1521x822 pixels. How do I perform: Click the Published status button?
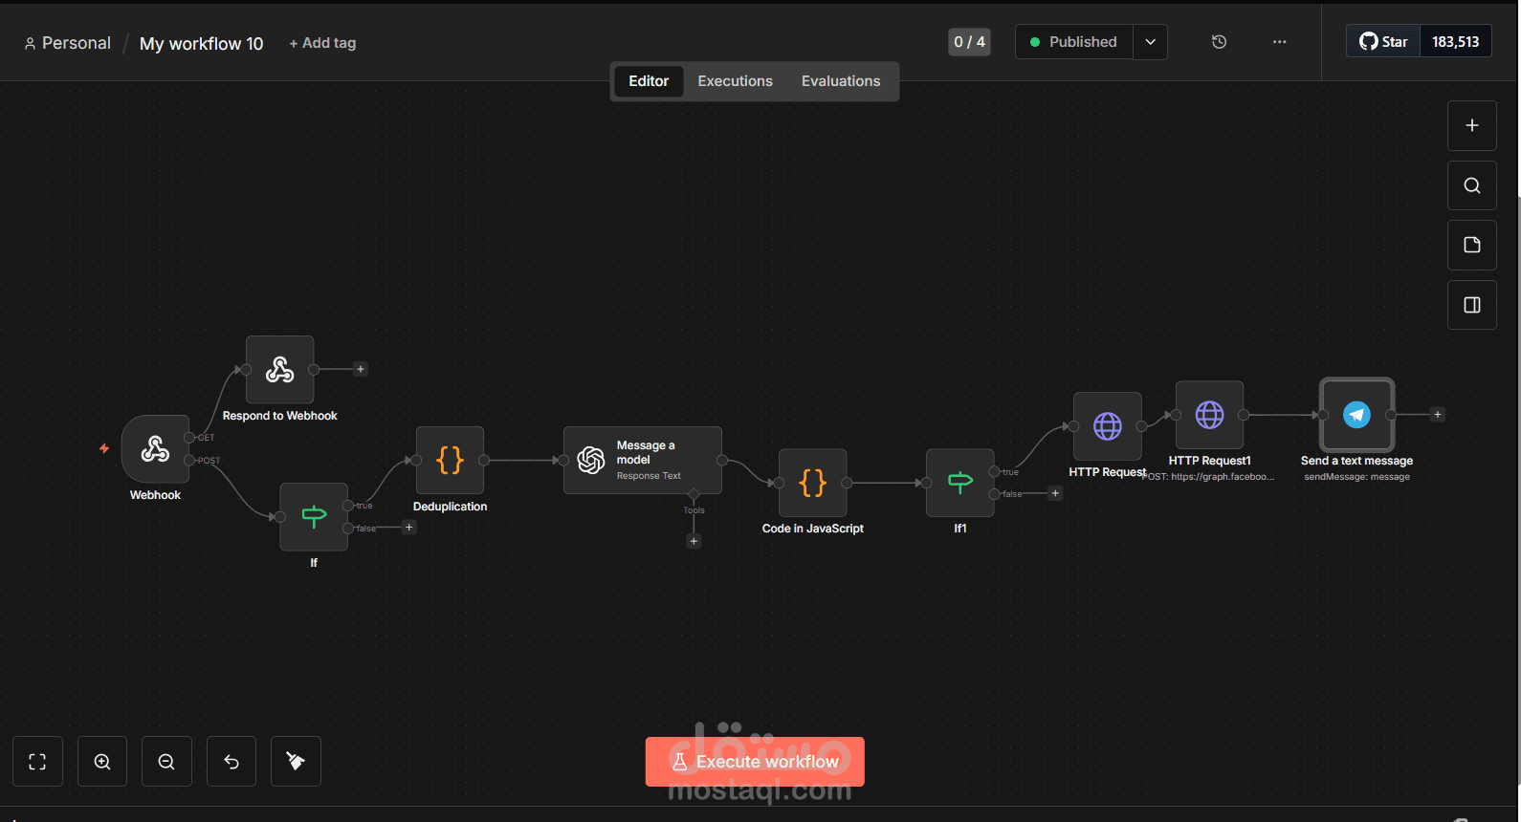(1074, 42)
